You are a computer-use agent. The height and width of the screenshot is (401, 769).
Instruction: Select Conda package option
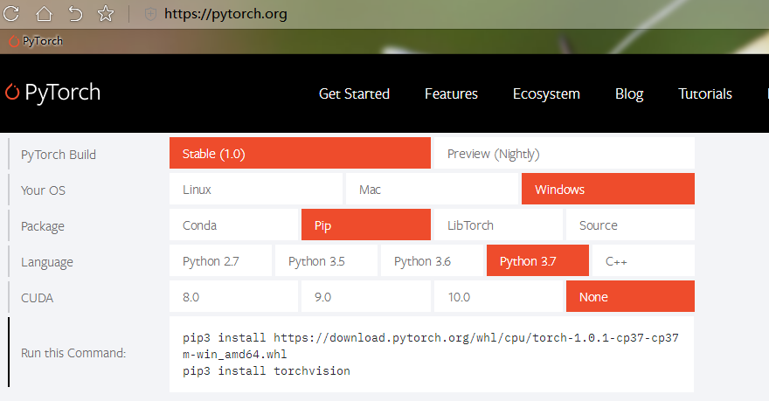click(233, 225)
